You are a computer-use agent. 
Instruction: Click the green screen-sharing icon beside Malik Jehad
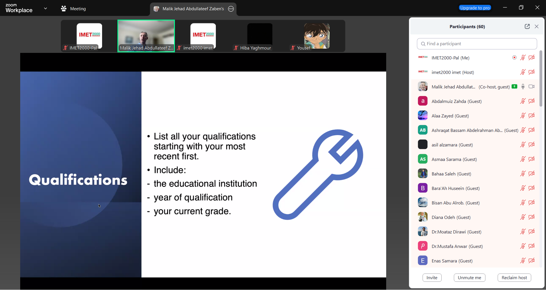tap(514, 87)
